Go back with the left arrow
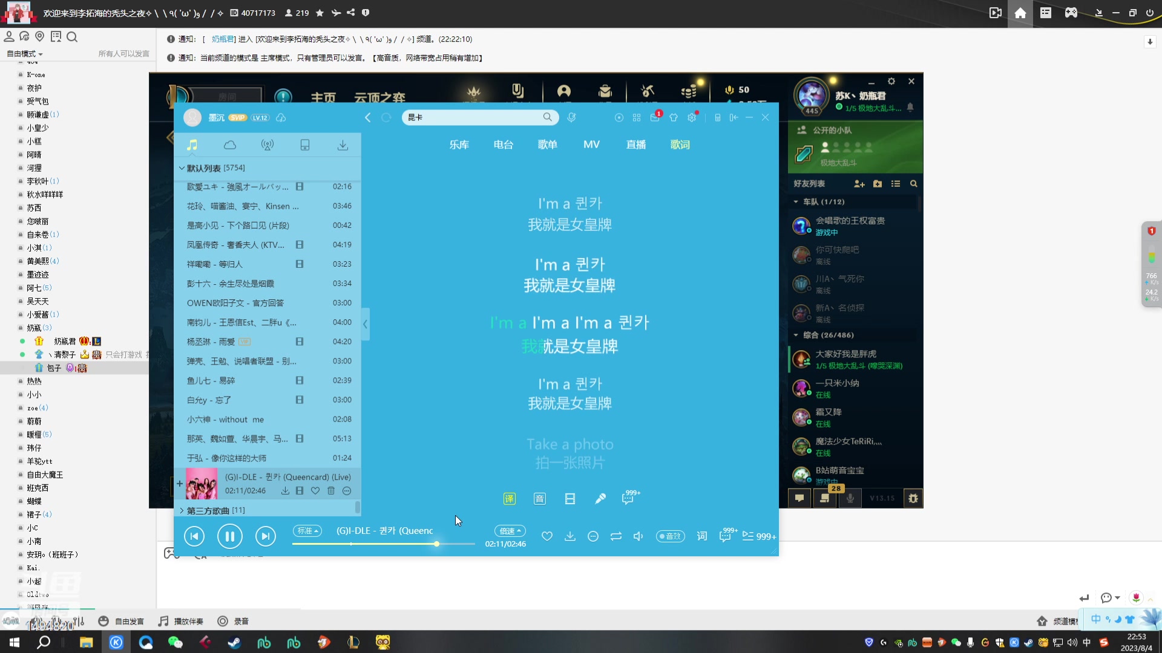 click(367, 117)
